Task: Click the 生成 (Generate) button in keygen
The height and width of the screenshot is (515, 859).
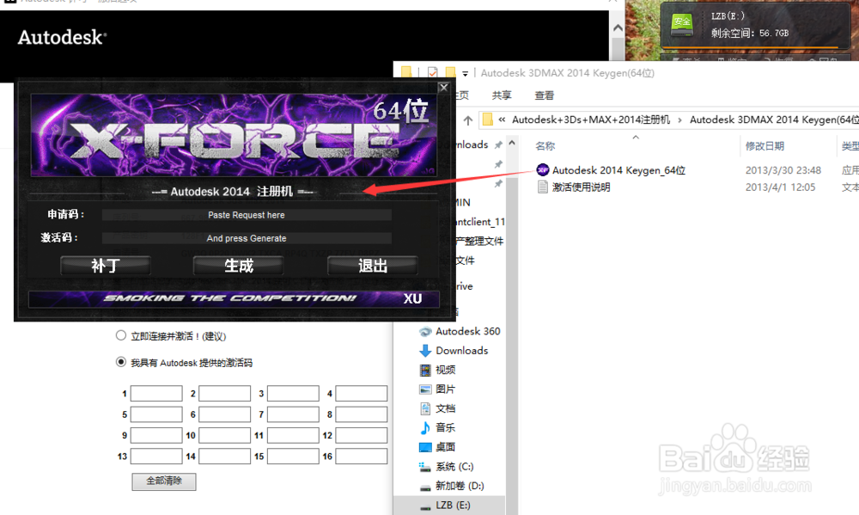Action: point(238,266)
